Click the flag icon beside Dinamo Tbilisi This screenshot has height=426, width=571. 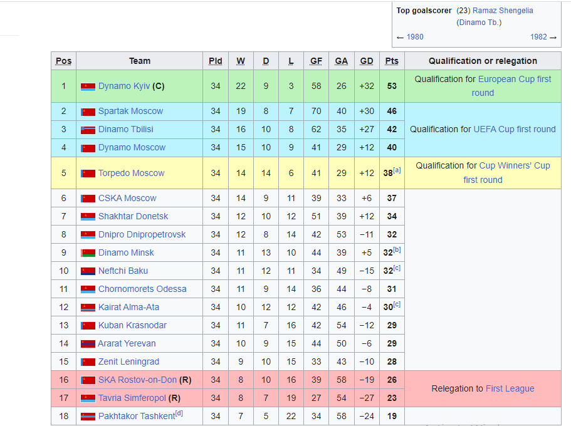coord(88,130)
